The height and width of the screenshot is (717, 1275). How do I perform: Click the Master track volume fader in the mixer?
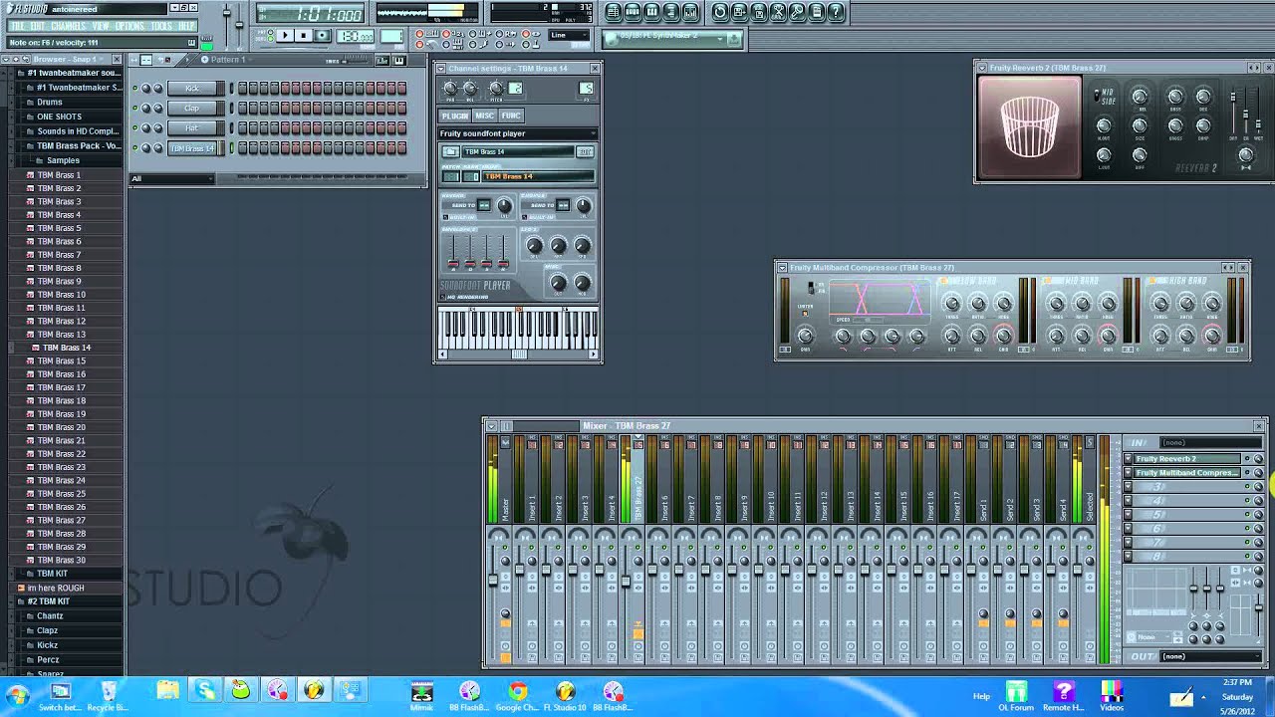click(x=493, y=580)
